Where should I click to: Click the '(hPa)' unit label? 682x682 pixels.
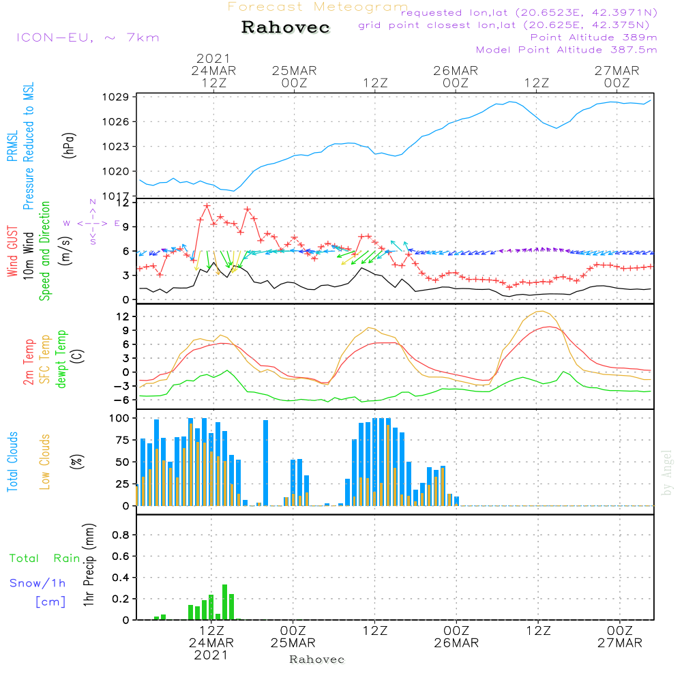69,145
